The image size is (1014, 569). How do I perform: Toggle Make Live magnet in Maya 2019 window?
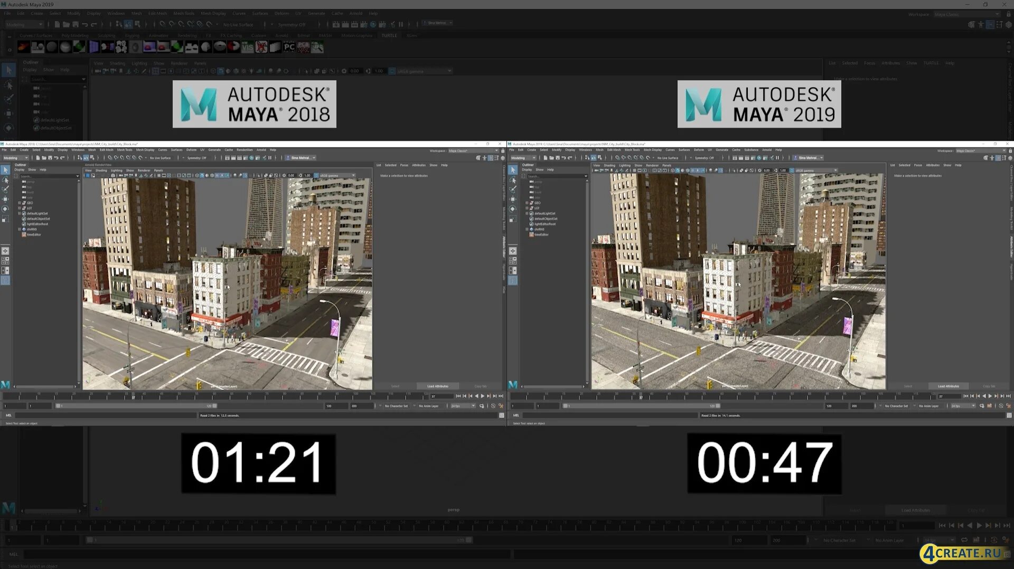point(648,158)
